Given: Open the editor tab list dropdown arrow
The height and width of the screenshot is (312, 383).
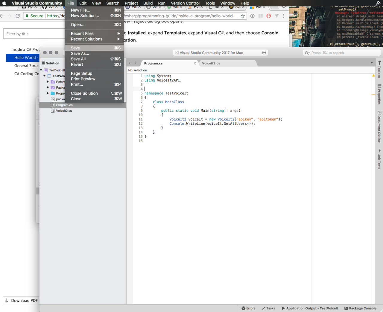Looking at the screenshot, I should pyautogui.click(x=372, y=63).
